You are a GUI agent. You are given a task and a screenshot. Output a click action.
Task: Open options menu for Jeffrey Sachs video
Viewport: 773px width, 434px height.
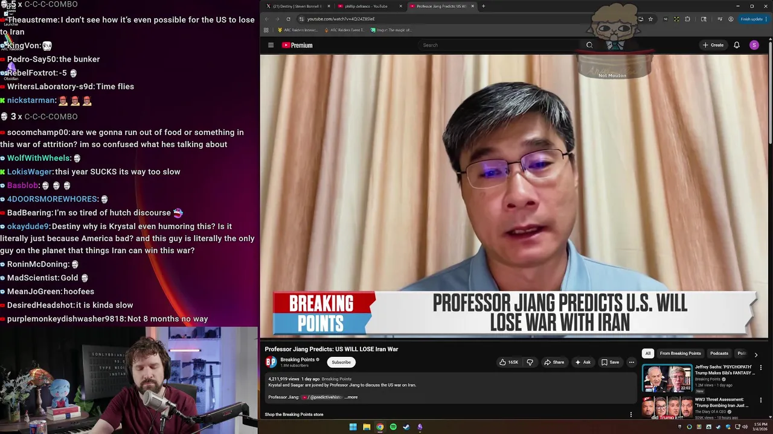click(761, 367)
